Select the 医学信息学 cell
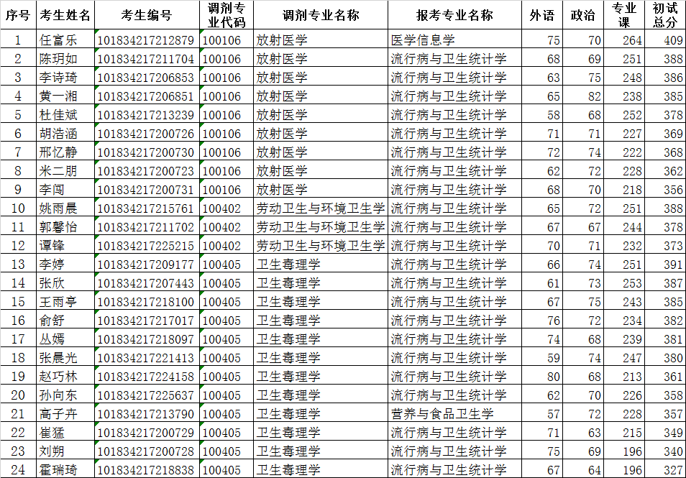 pos(423,40)
